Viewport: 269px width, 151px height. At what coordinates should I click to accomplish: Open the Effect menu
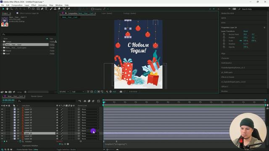pos(34,5)
